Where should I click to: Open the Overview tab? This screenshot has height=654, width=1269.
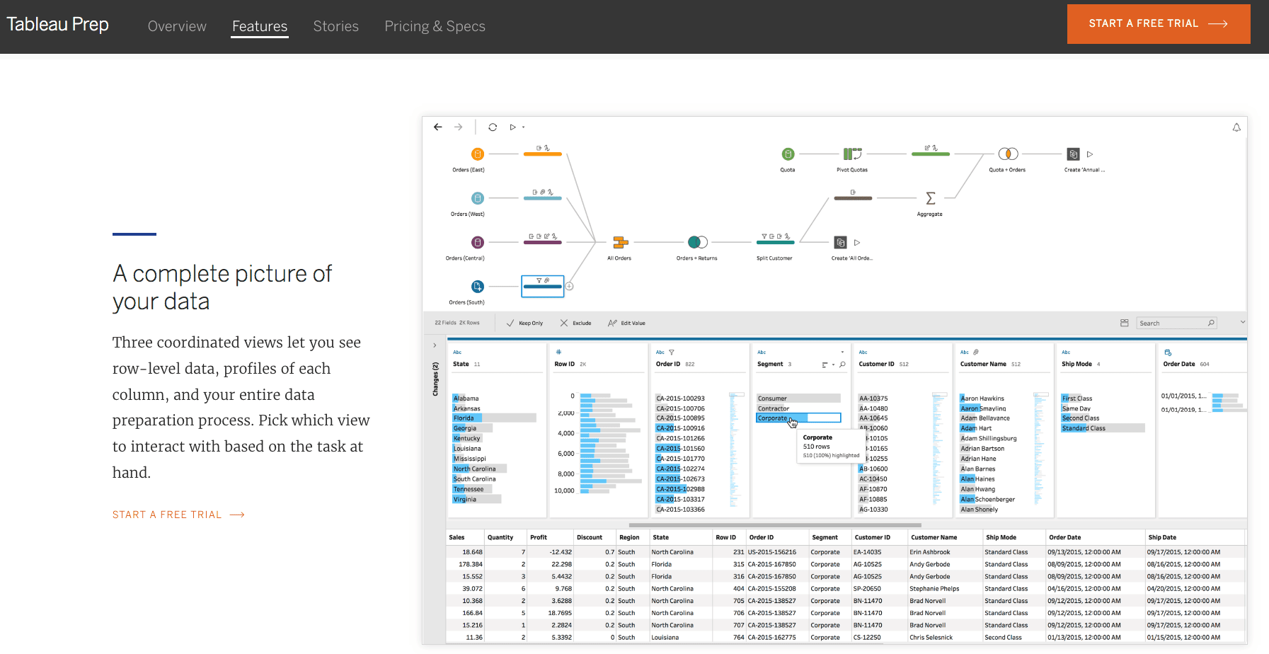(177, 26)
